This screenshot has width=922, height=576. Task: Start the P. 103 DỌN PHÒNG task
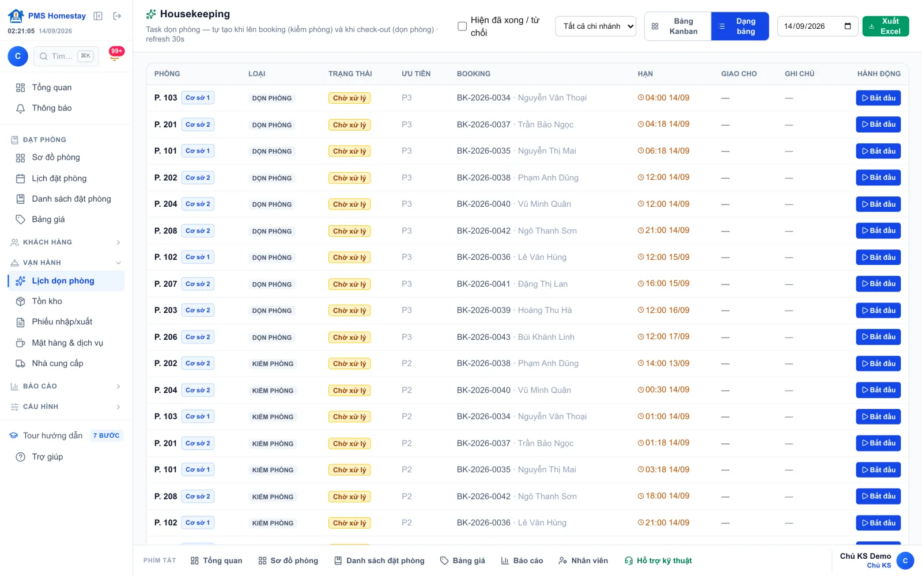point(878,98)
